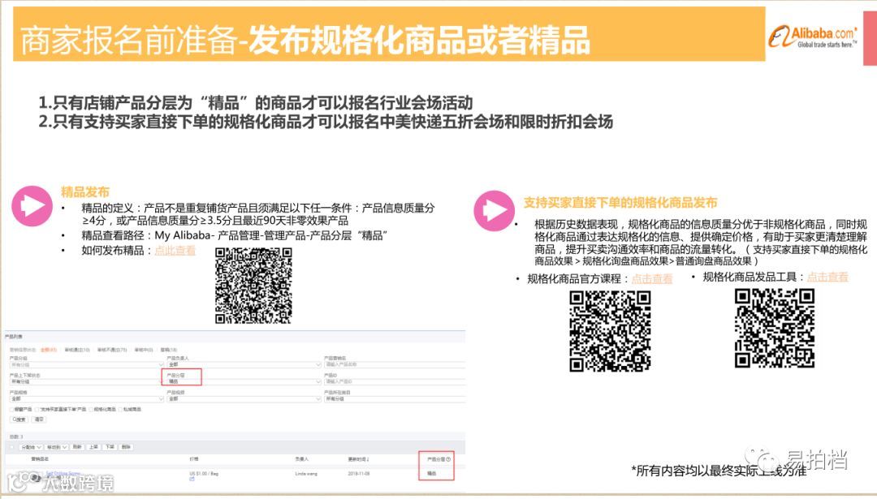The height and width of the screenshot is (499, 877).
Task: Tick the 支持买家直接下单产品 checkbox
Action: 37,410
